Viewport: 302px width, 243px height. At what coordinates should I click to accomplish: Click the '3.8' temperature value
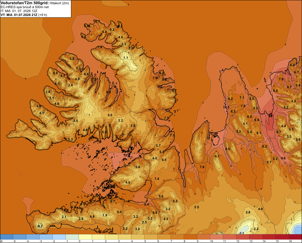48,92
